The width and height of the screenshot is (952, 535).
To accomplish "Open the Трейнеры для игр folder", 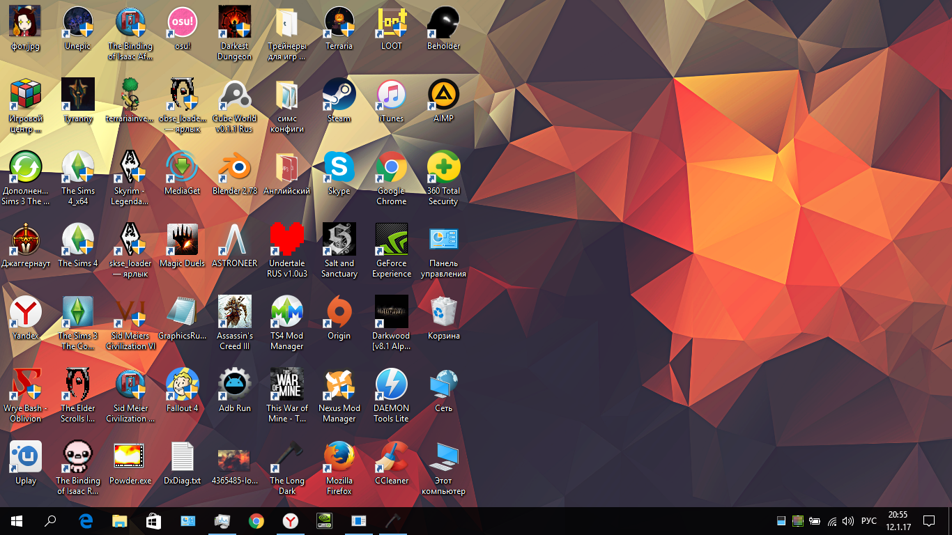I will (287, 22).
